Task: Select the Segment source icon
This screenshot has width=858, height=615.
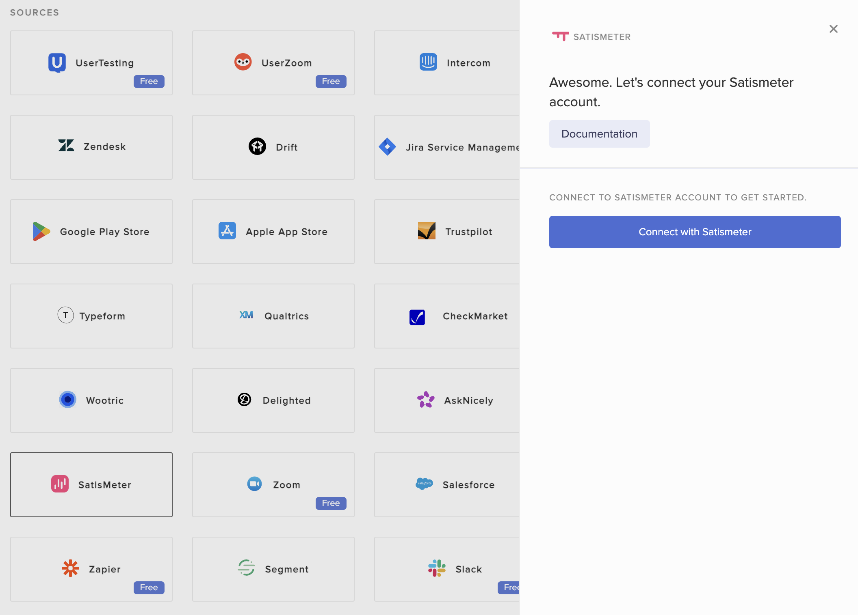Action: tap(246, 569)
